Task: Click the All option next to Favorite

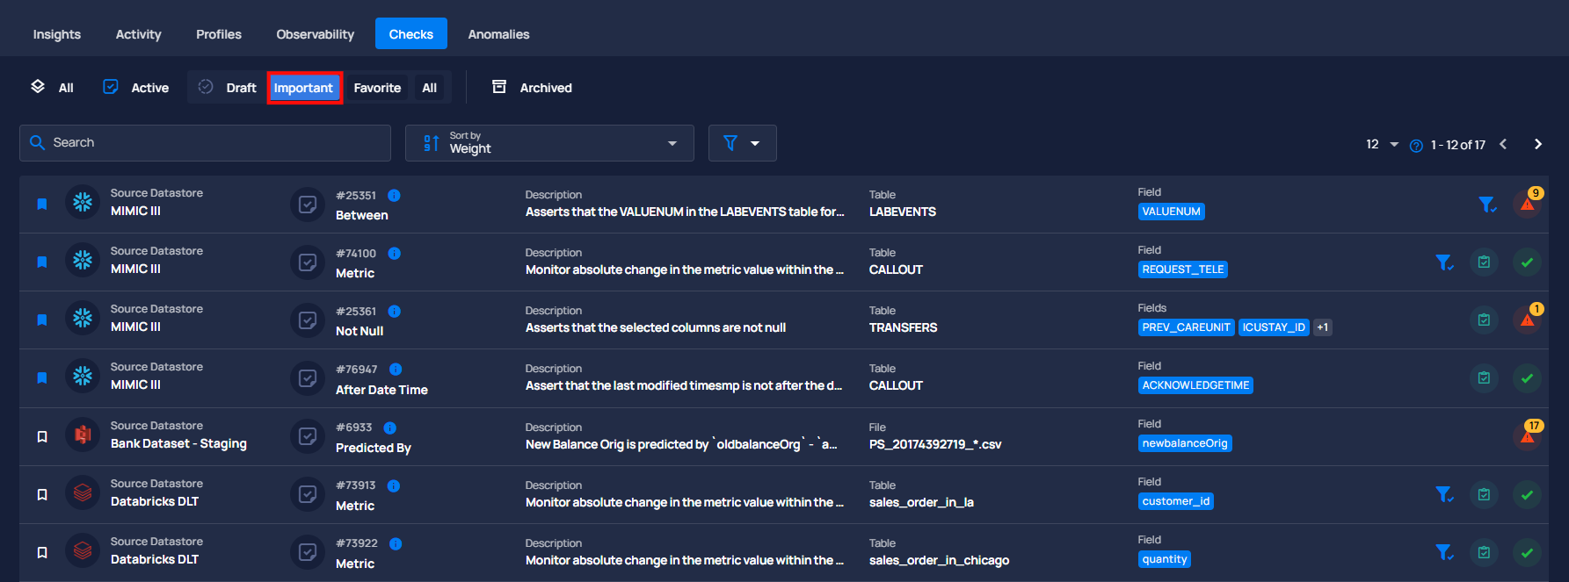Action: point(429,88)
